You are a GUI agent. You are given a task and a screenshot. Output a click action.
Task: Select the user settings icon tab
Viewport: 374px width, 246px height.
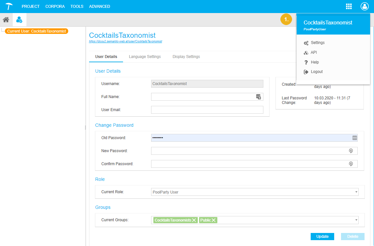19,20
